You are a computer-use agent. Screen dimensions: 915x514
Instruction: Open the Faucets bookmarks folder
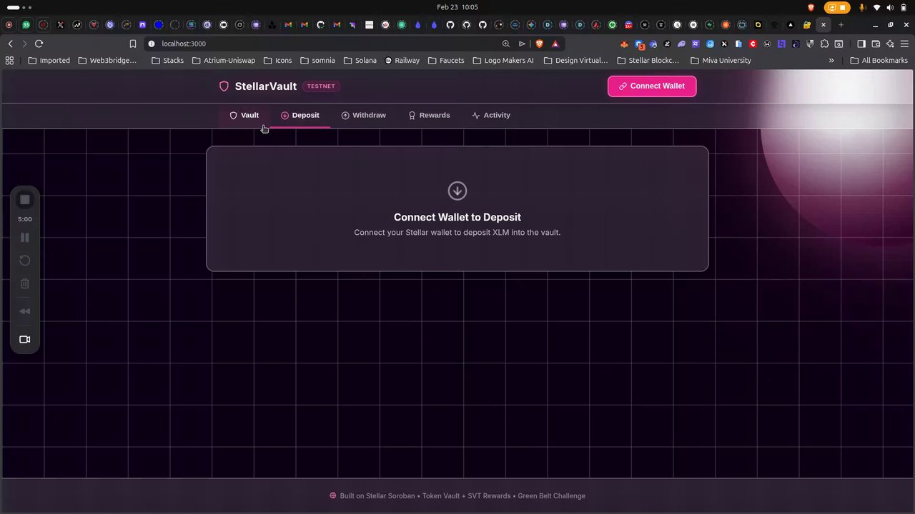coord(446,61)
